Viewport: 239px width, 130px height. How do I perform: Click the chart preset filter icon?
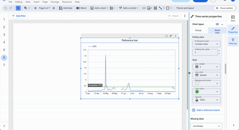(x=166, y=36)
